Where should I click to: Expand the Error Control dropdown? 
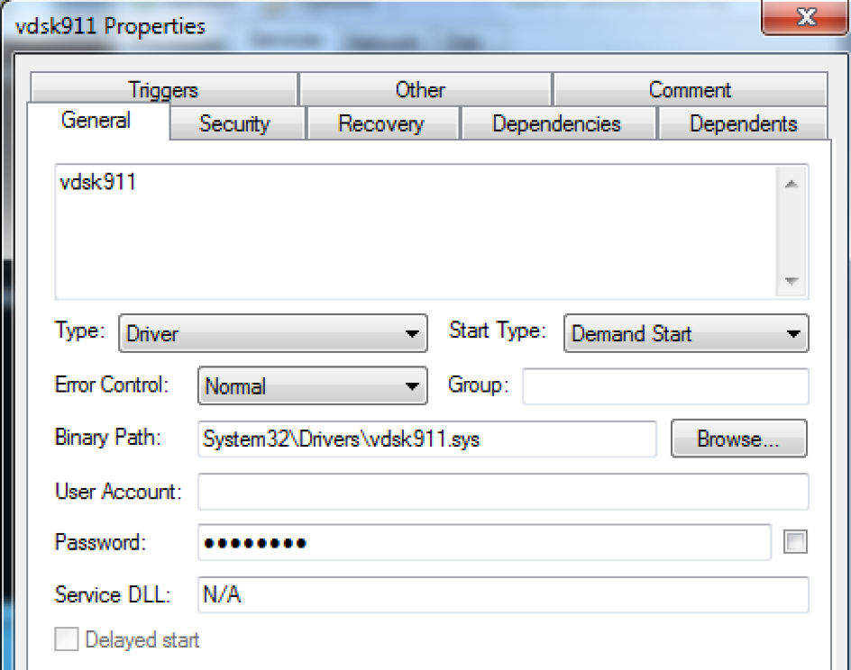312,386
